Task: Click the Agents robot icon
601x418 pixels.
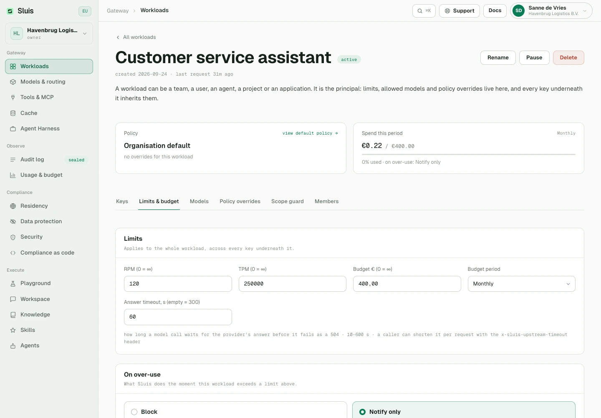Action: click(13, 346)
